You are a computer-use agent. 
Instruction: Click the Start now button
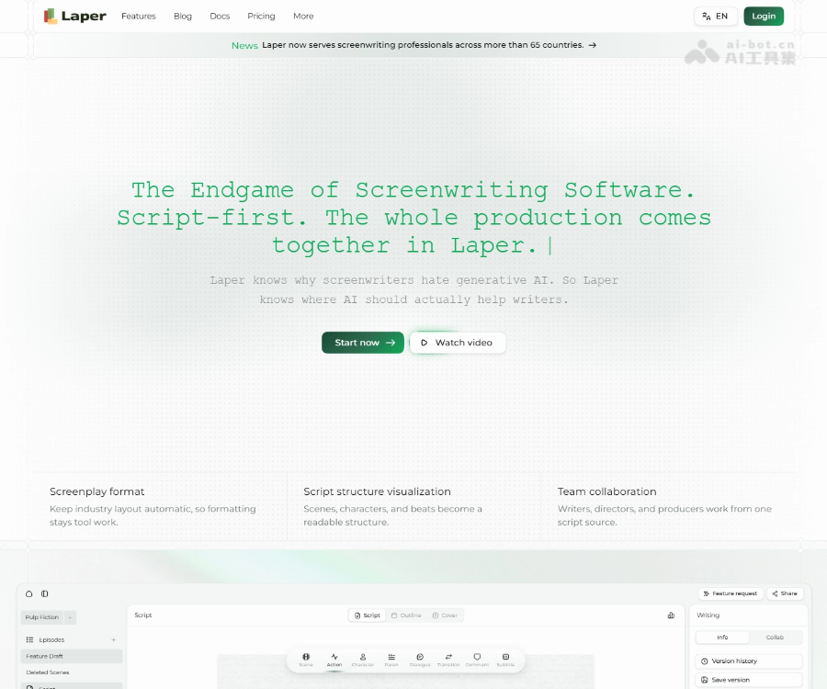(x=363, y=343)
